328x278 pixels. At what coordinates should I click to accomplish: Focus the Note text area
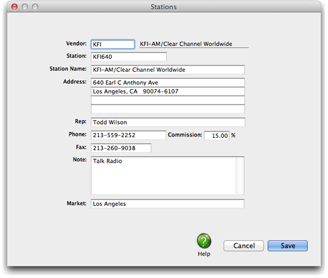(163, 175)
